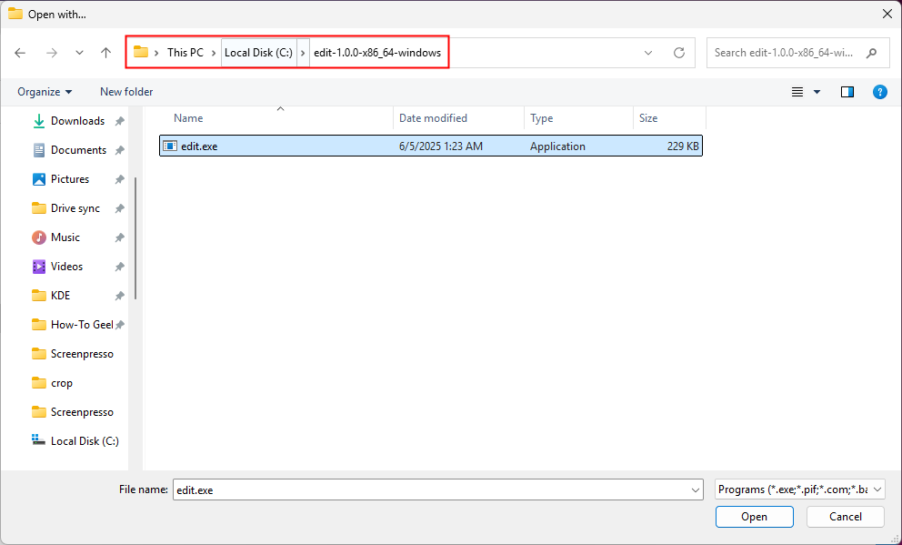Open the File name dropdown arrow
Image resolution: width=902 pixels, height=545 pixels.
coord(696,490)
